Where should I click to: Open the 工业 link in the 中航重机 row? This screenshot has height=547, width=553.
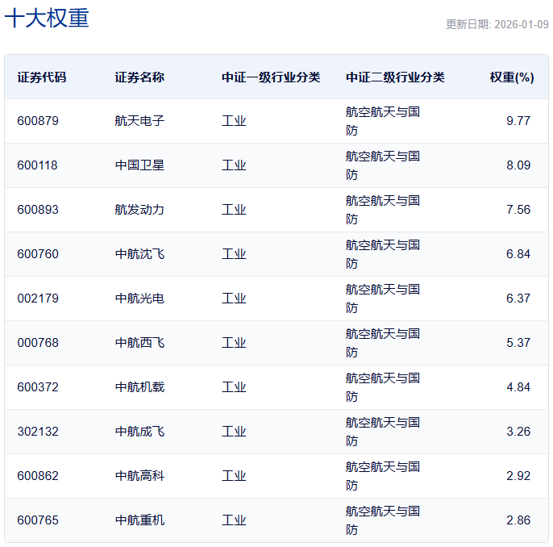[x=234, y=520]
